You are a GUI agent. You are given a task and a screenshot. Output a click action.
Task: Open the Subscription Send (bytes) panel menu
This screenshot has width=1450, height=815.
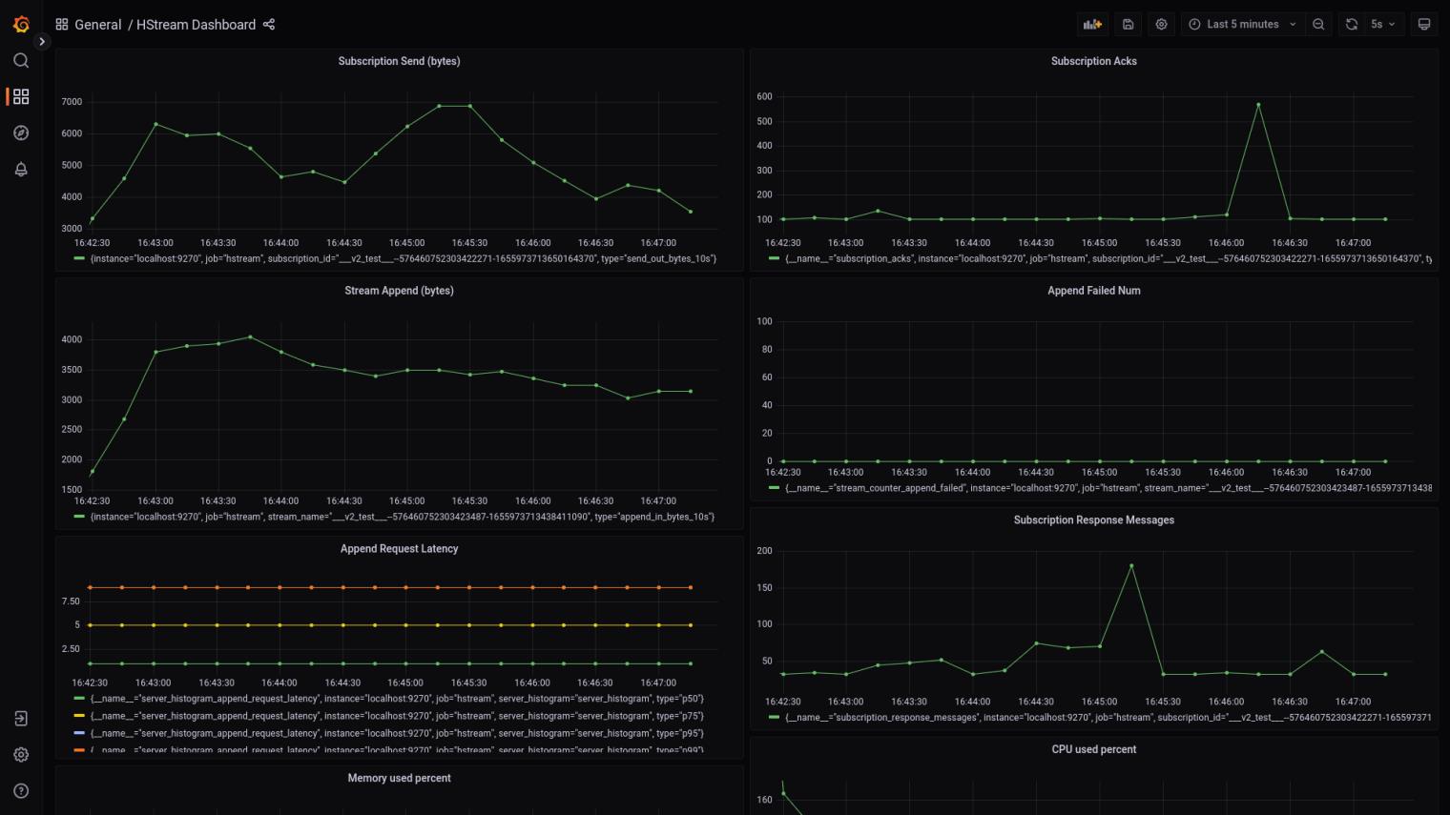(x=399, y=61)
